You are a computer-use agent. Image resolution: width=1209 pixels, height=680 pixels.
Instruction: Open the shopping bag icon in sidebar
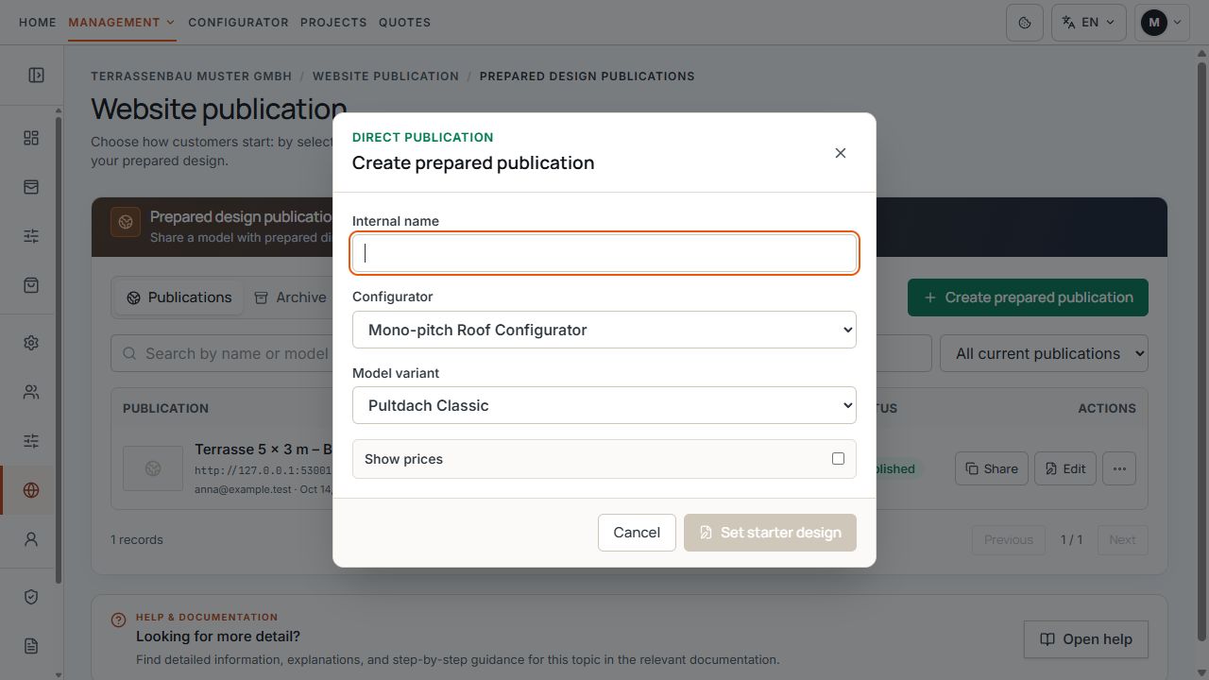pos(31,285)
